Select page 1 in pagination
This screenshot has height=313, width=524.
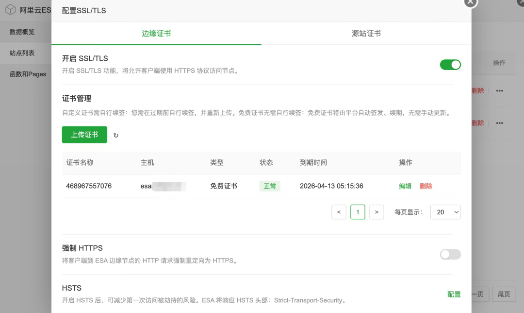tap(358, 212)
